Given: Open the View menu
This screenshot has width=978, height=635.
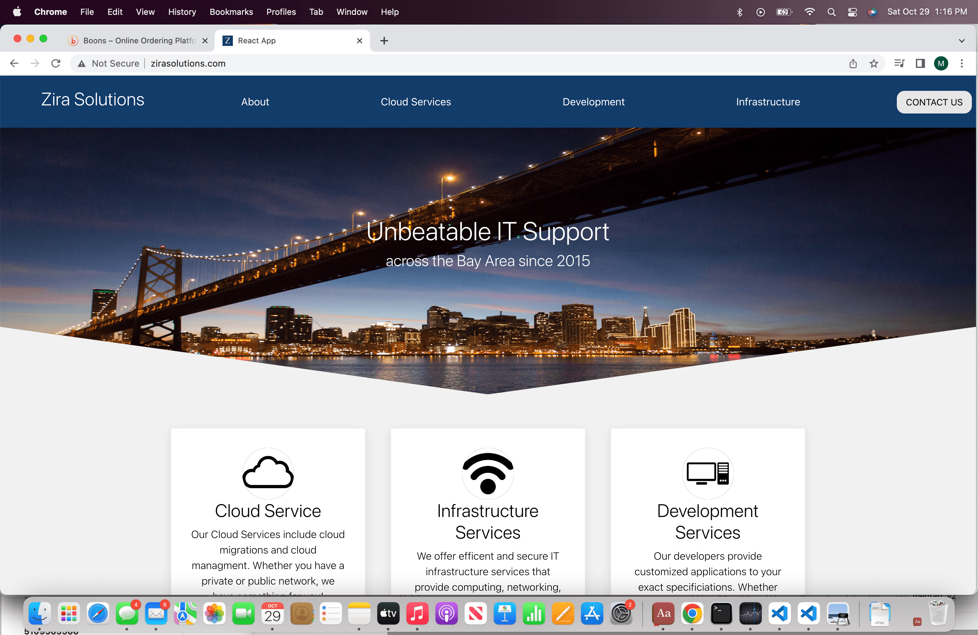Looking at the screenshot, I should 145,12.
